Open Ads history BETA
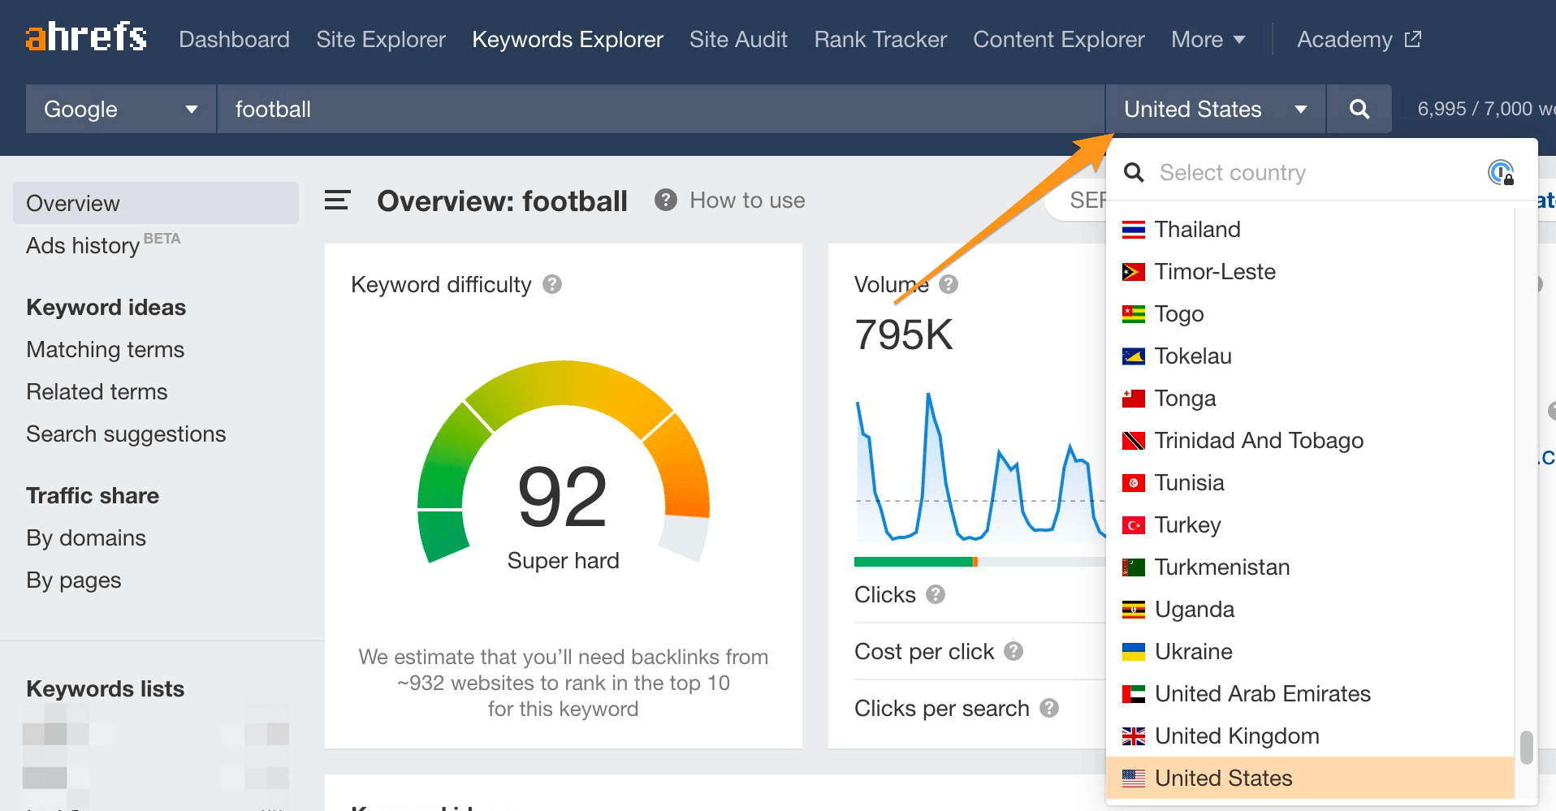This screenshot has height=811, width=1556. tap(103, 244)
